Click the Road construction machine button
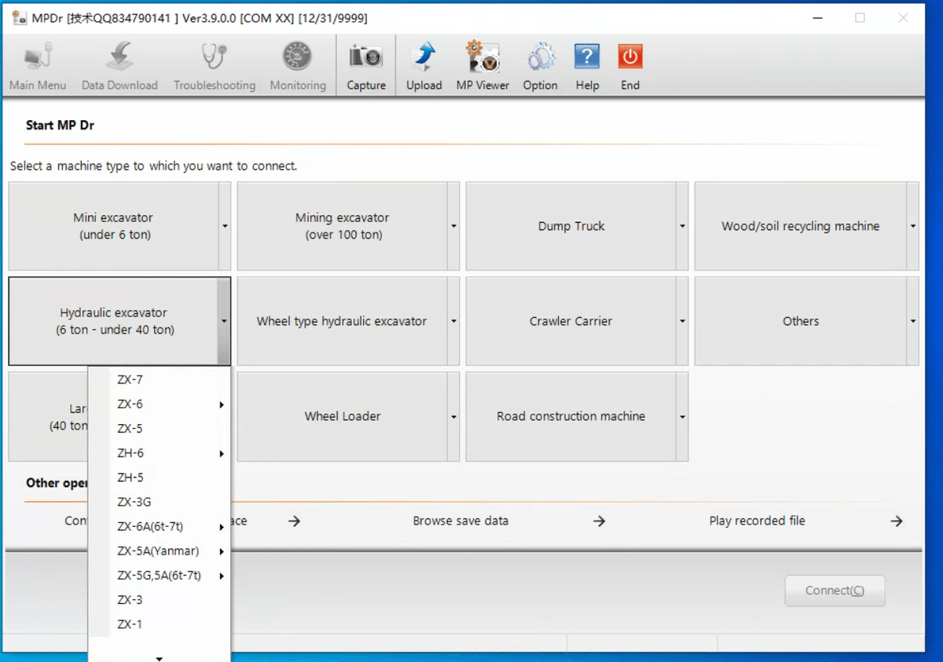The width and height of the screenshot is (943, 662). (x=571, y=416)
